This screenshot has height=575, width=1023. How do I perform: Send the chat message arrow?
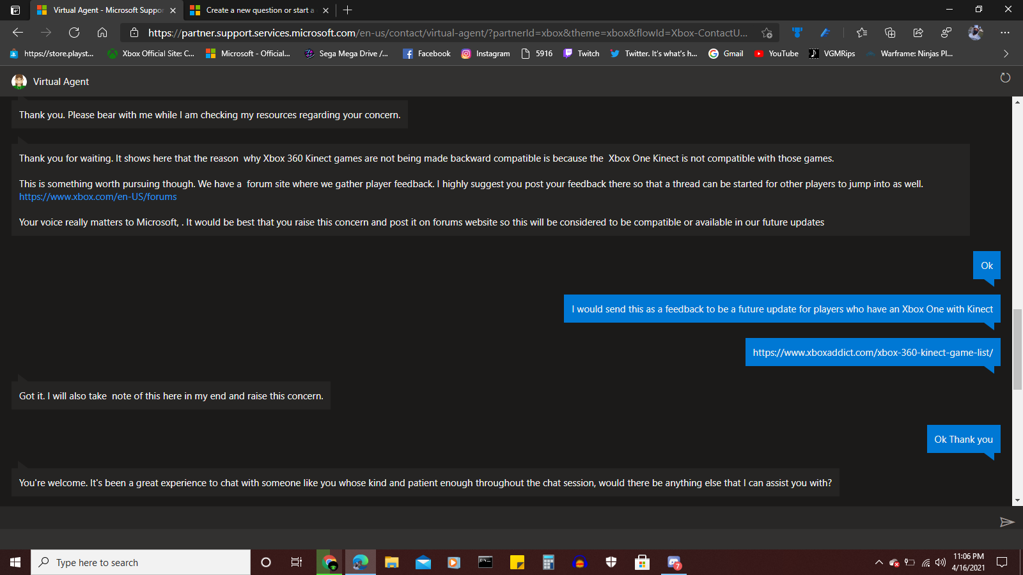click(1007, 522)
